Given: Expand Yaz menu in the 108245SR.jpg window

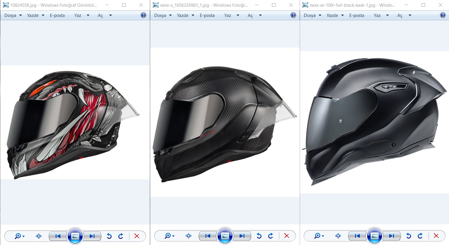Looking at the screenshot, I should 82,15.
